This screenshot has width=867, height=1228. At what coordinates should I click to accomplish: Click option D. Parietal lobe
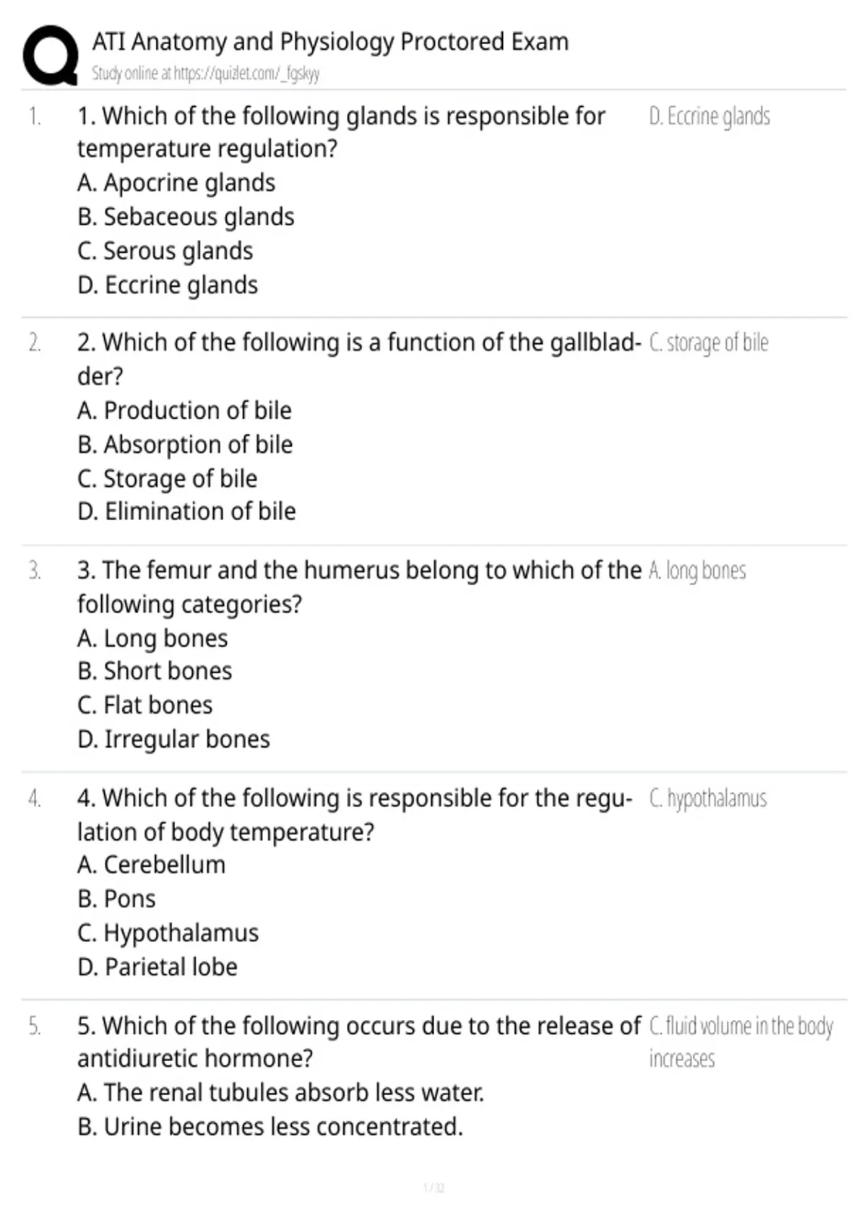(x=158, y=967)
